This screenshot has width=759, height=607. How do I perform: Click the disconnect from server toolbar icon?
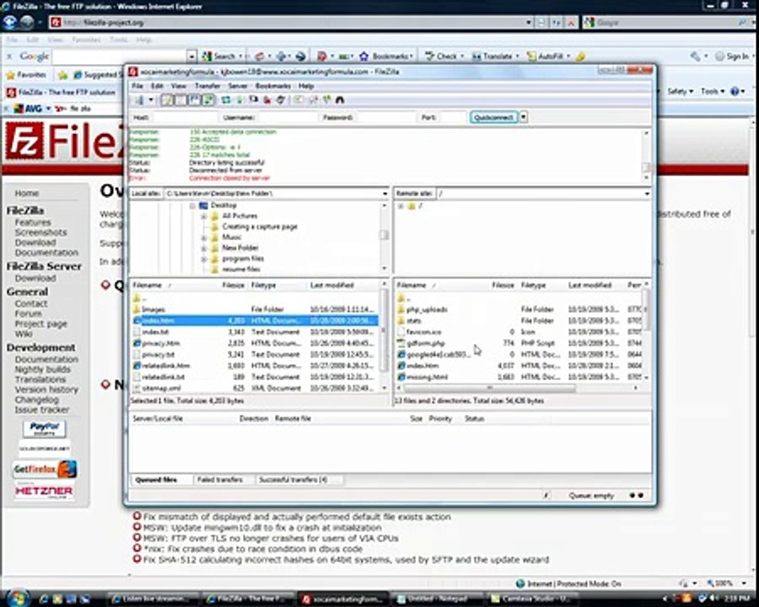266,99
